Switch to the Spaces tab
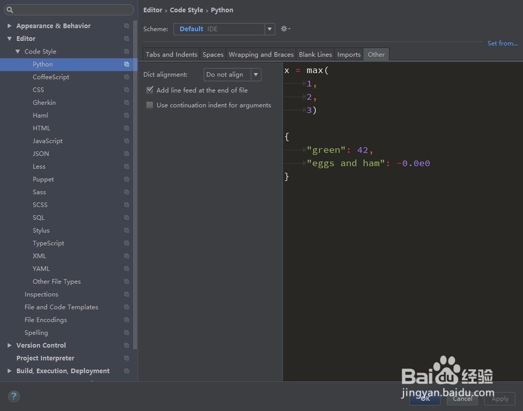The width and height of the screenshot is (523, 411). 213,54
